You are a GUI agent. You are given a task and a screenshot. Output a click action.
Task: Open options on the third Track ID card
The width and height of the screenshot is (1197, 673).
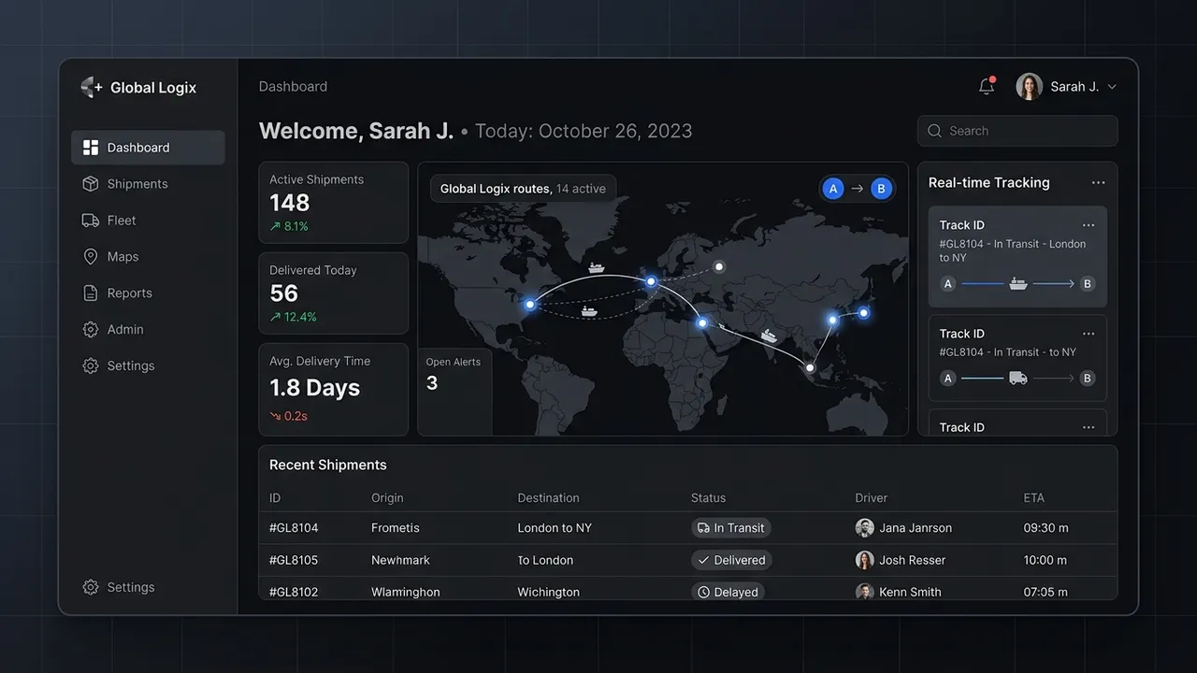[1089, 427]
